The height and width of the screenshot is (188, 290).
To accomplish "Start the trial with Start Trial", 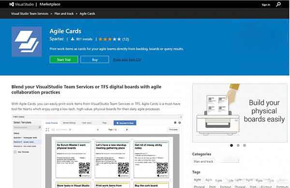I will 64,60.
